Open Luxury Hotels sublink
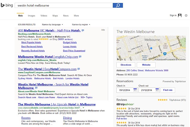This screenshot has height=127, width=190. [70, 46]
